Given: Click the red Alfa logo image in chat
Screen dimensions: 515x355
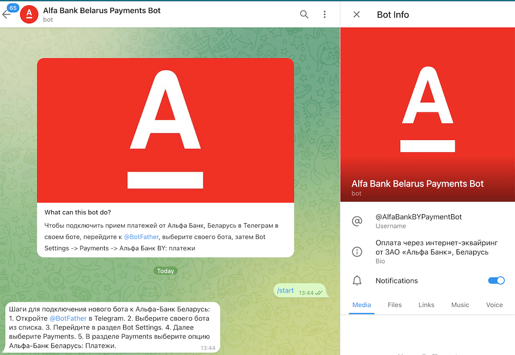Looking at the screenshot, I should point(165,131).
